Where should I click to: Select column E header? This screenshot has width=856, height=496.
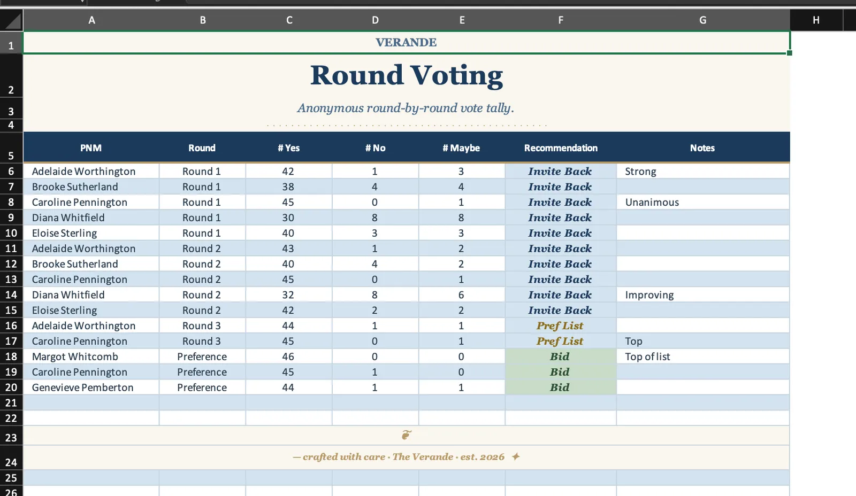click(462, 20)
